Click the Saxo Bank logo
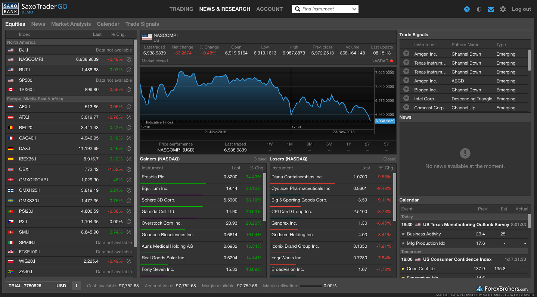 point(10,8)
